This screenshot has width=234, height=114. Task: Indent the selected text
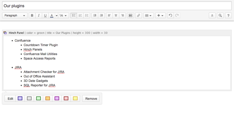(x=101, y=15)
